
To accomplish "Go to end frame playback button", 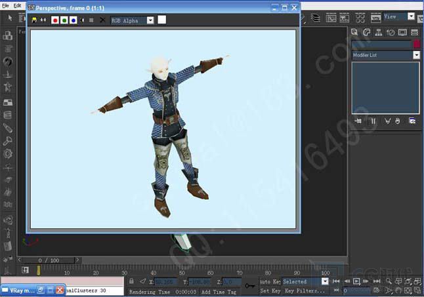I will tap(377, 281).
